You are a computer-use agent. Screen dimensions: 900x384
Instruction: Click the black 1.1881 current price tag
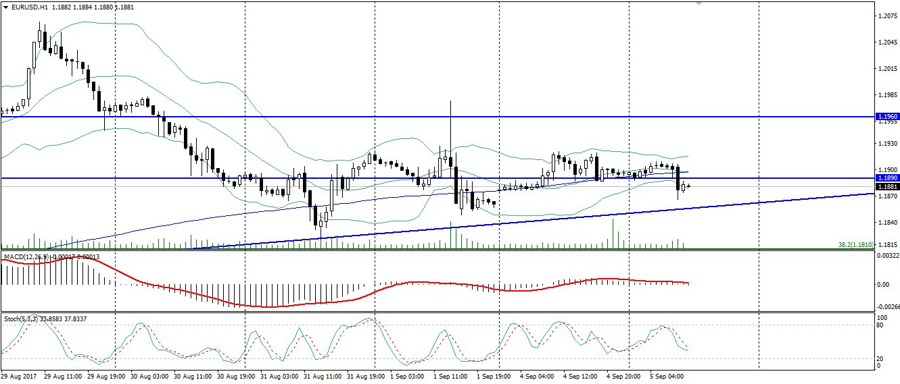[888, 186]
